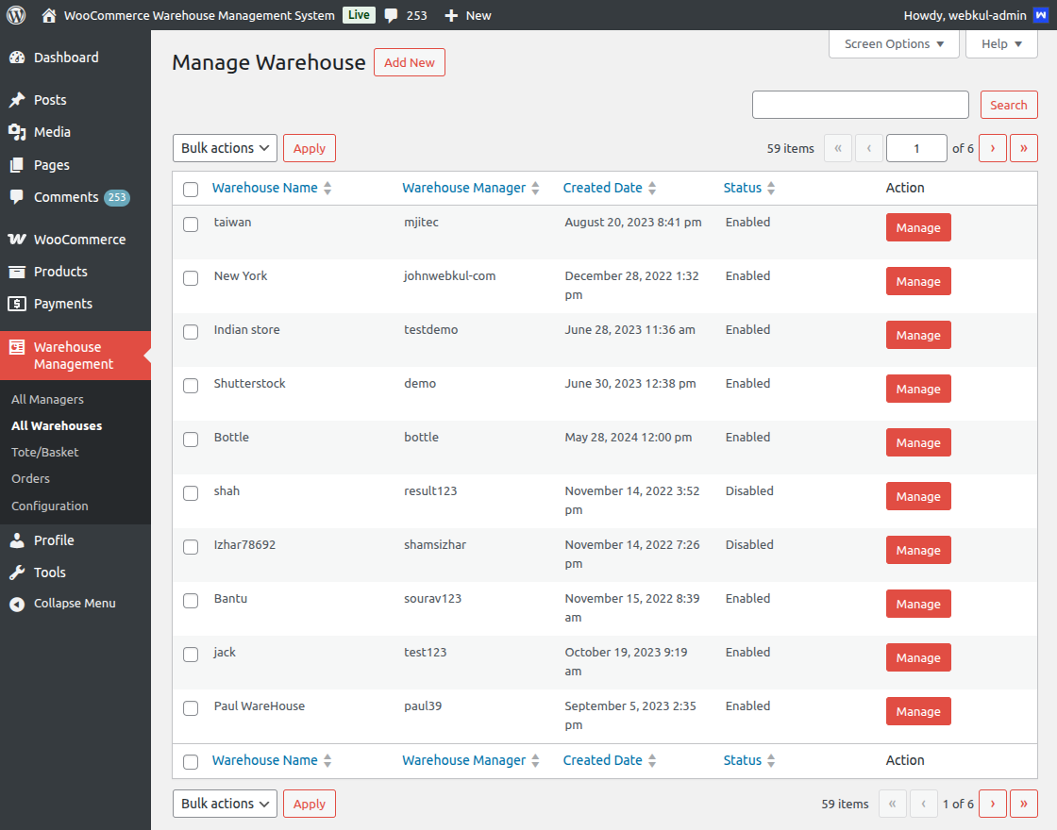Click the Payments dollar icon

click(x=17, y=304)
